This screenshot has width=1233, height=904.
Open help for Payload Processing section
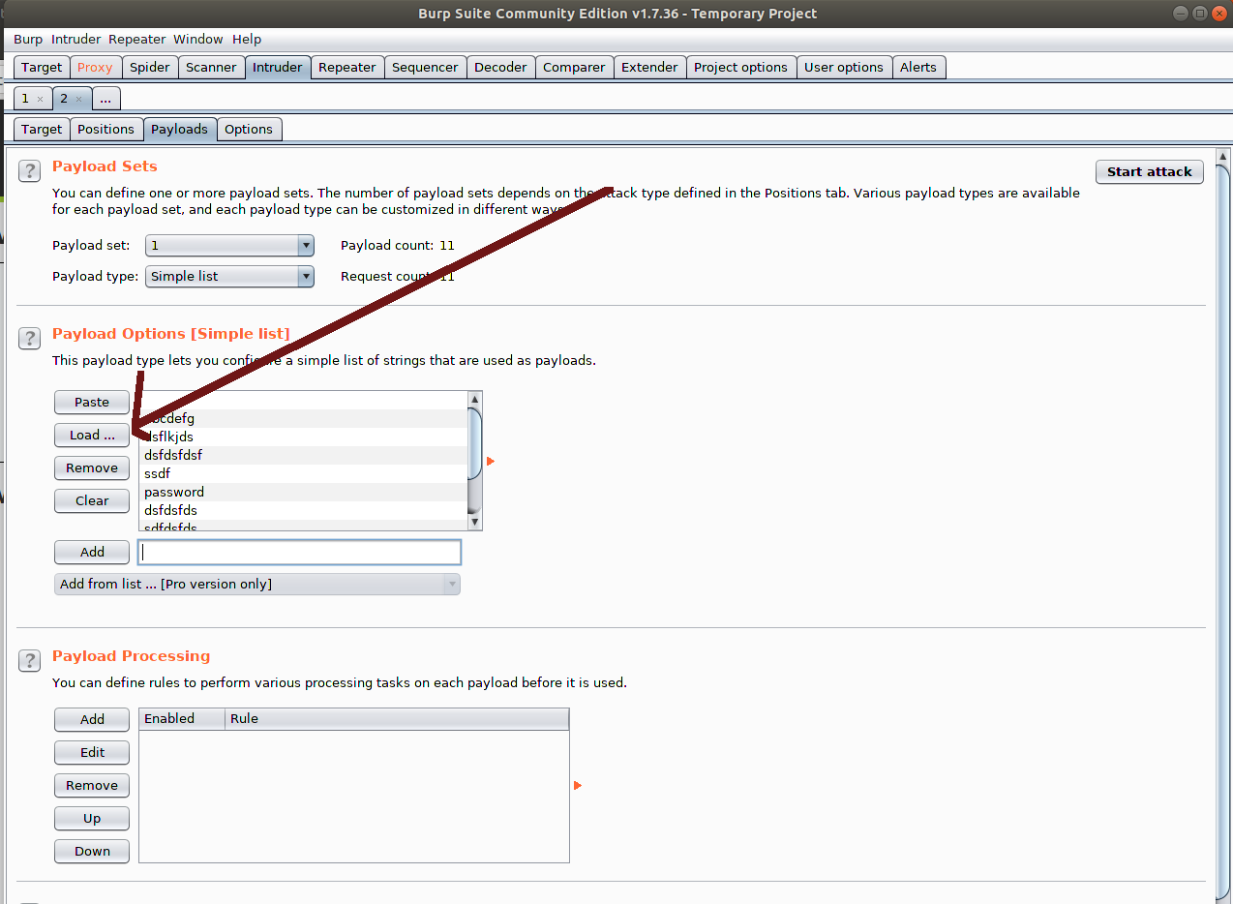[x=30, y=660]
